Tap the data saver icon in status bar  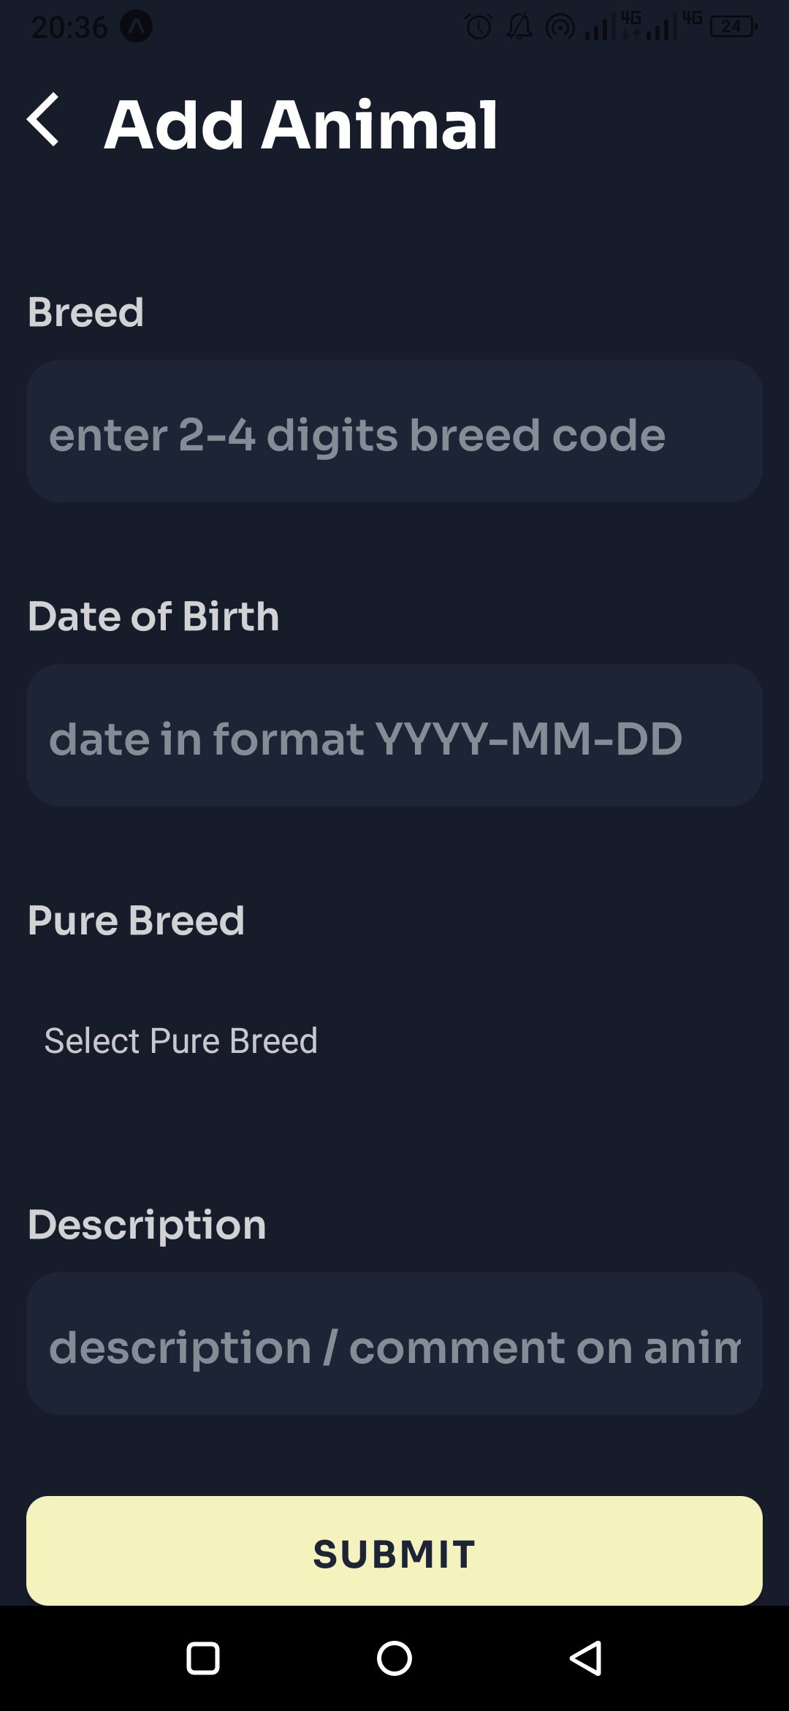[560, 26]
